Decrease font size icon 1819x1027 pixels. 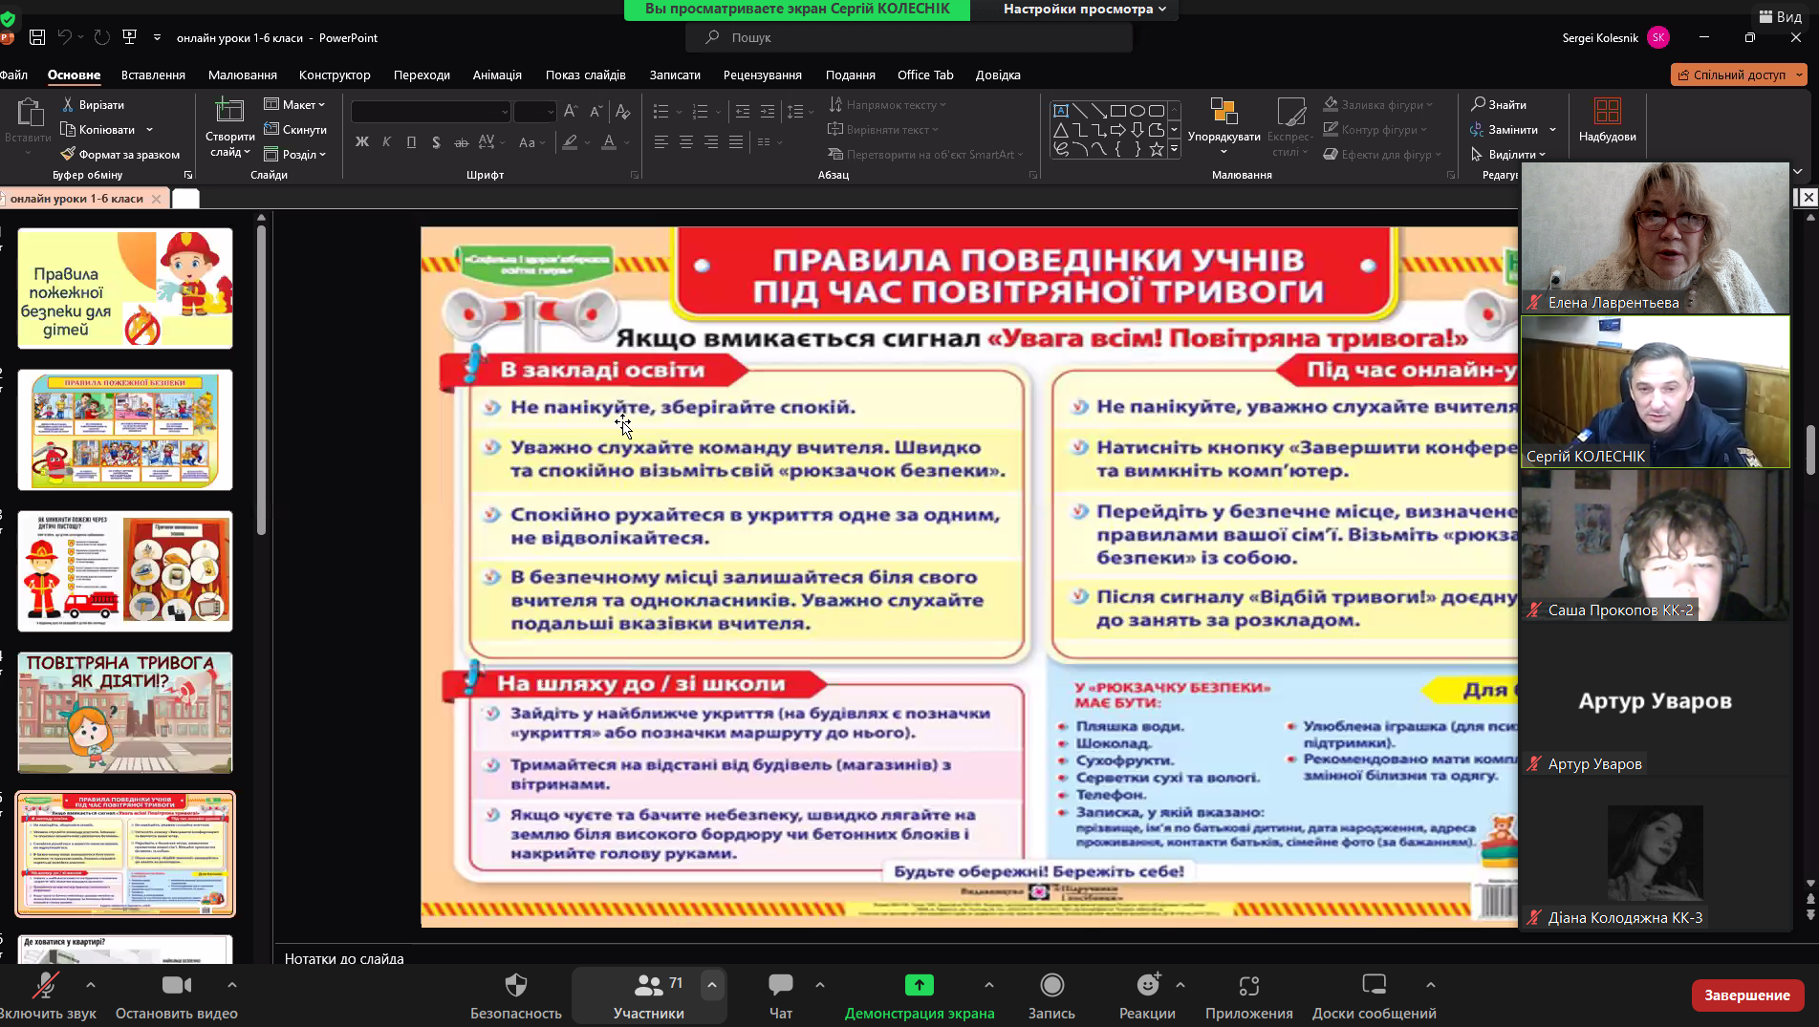click(x=596, y=112)
